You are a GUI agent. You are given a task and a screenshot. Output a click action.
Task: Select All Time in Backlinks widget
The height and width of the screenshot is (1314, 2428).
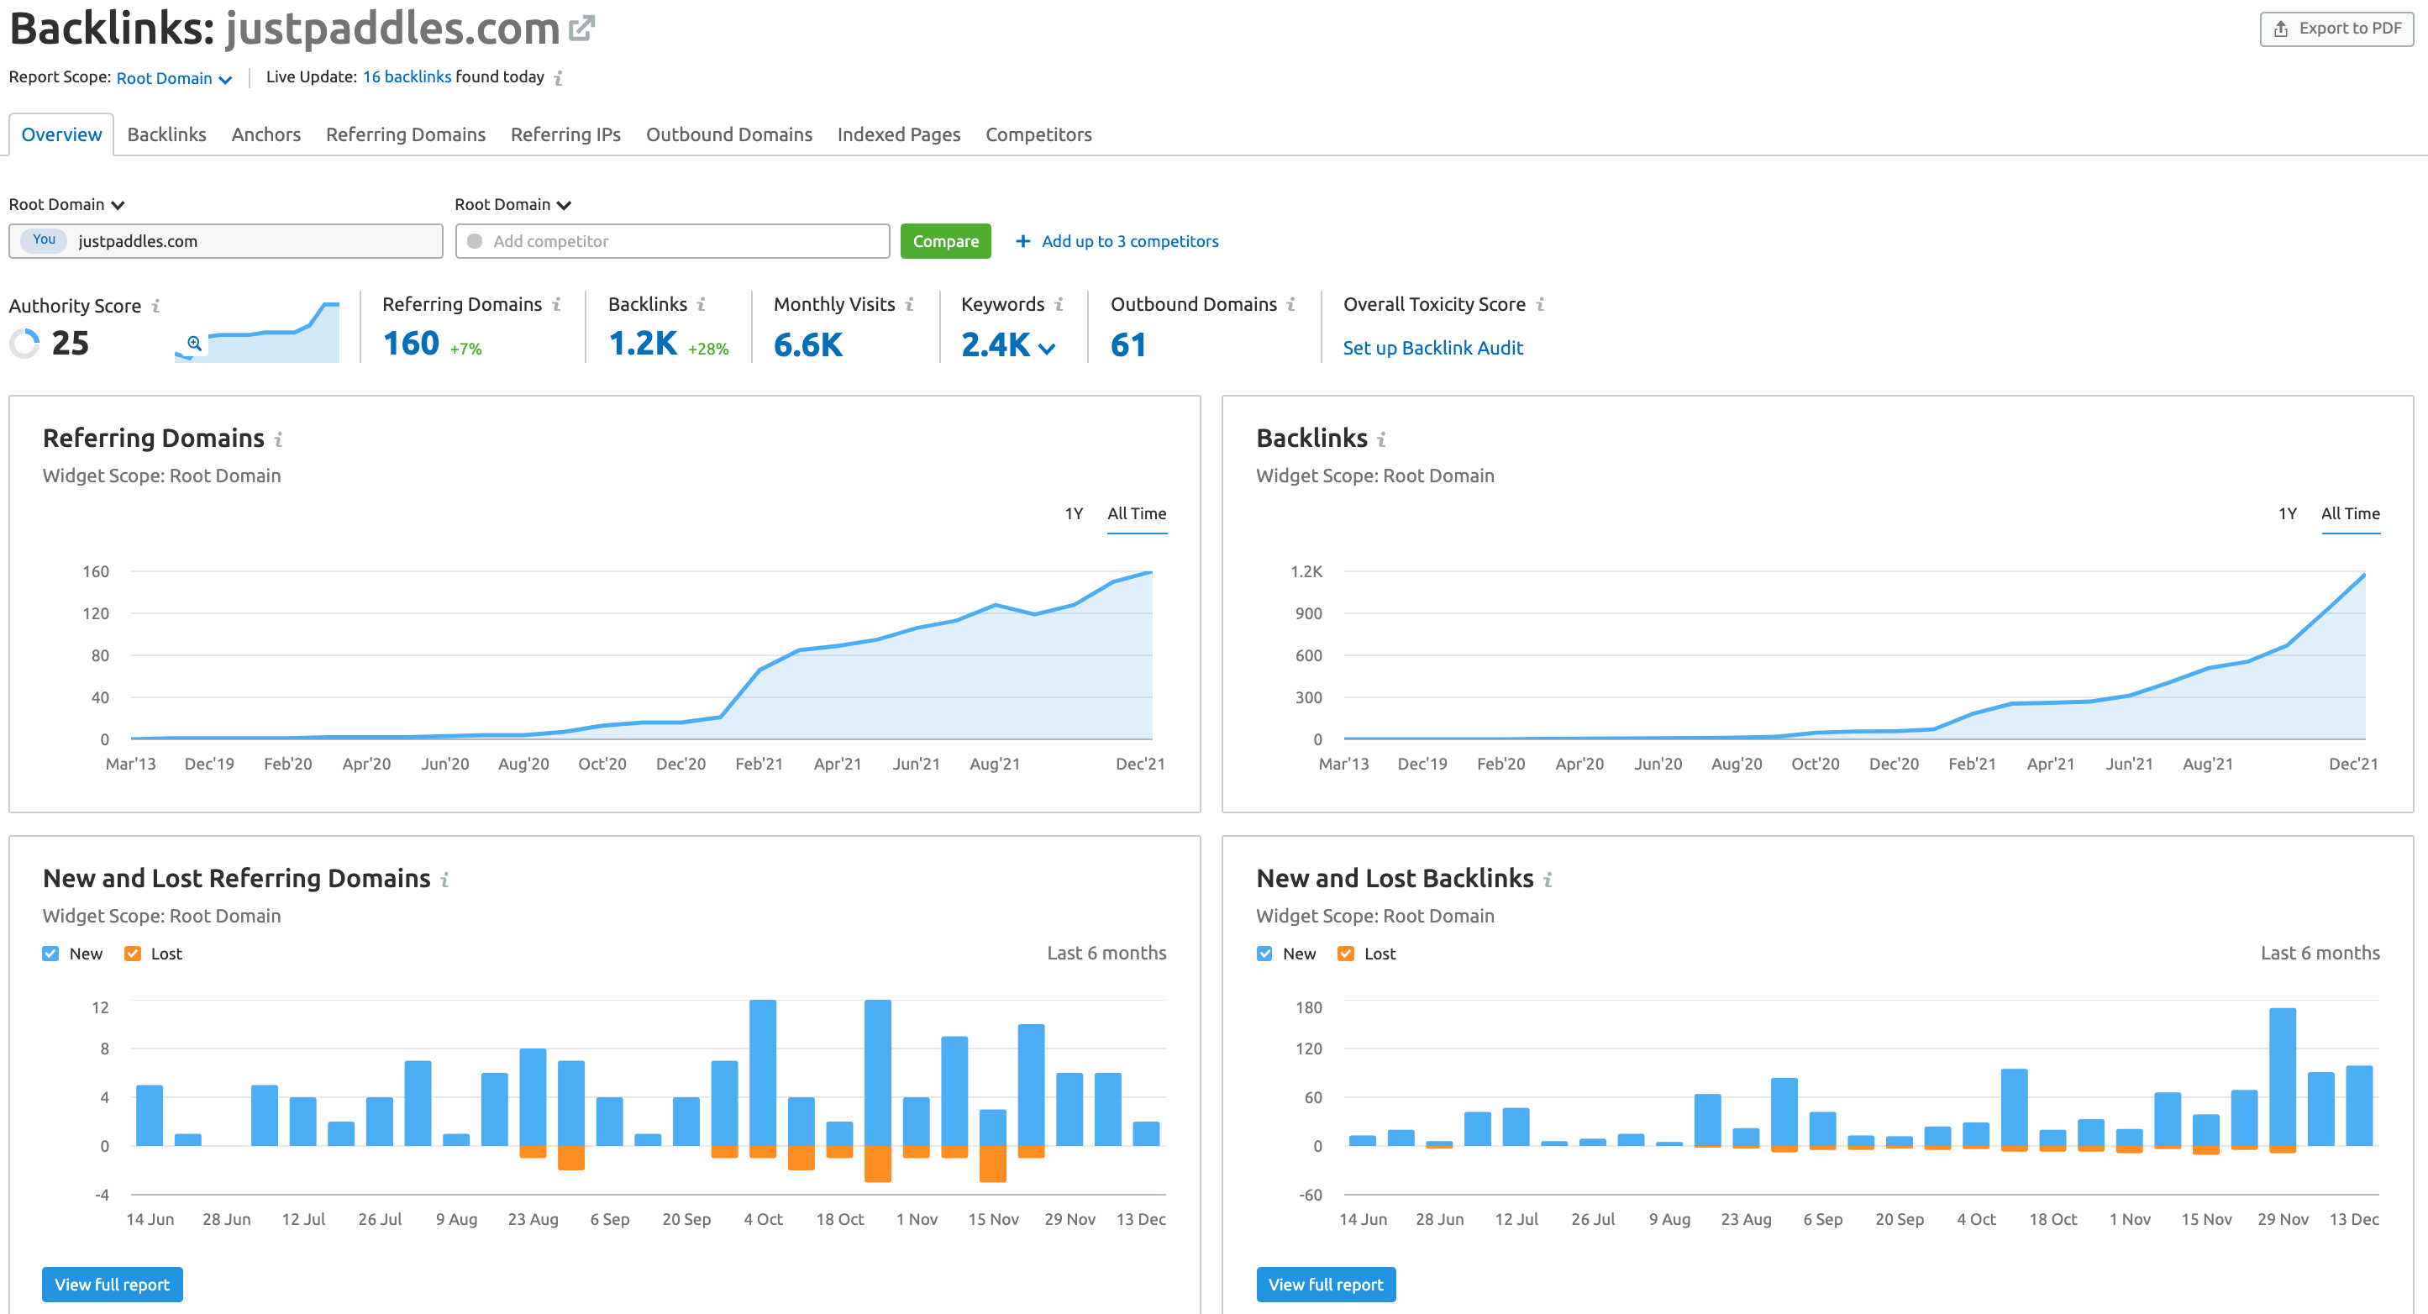pyautogui.click(x=2351, y=515)
